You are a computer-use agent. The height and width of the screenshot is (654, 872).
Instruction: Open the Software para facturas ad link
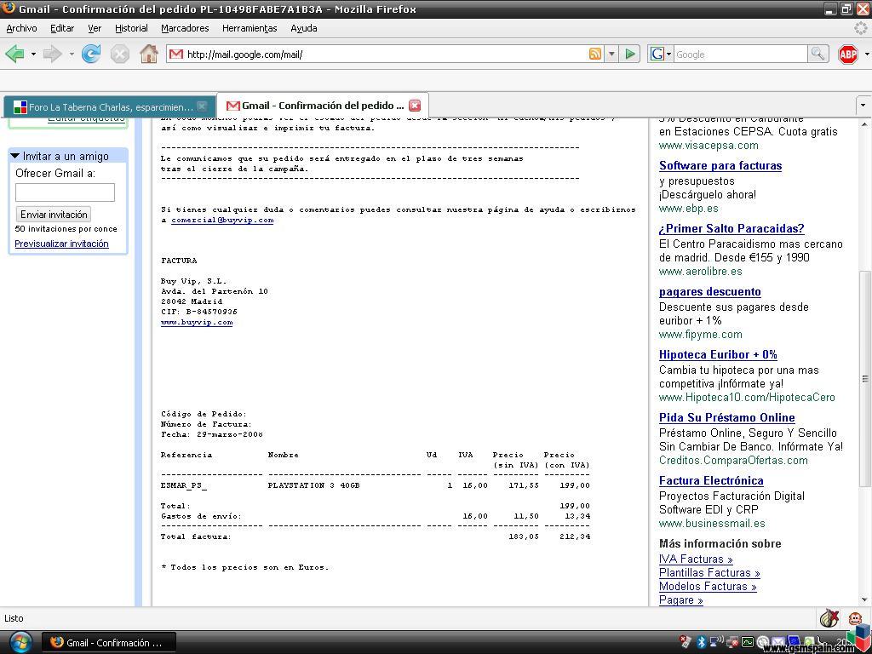720,166
